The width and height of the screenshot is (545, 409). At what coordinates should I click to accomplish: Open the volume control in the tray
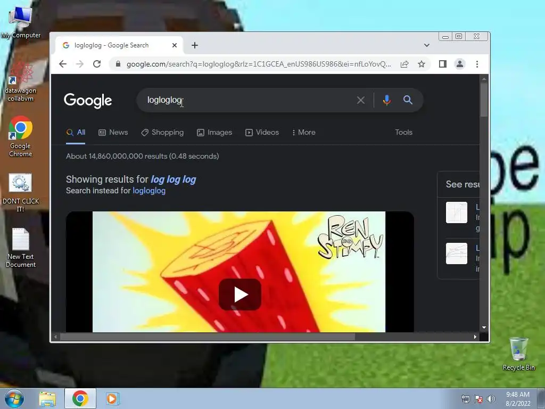(491, 399)
